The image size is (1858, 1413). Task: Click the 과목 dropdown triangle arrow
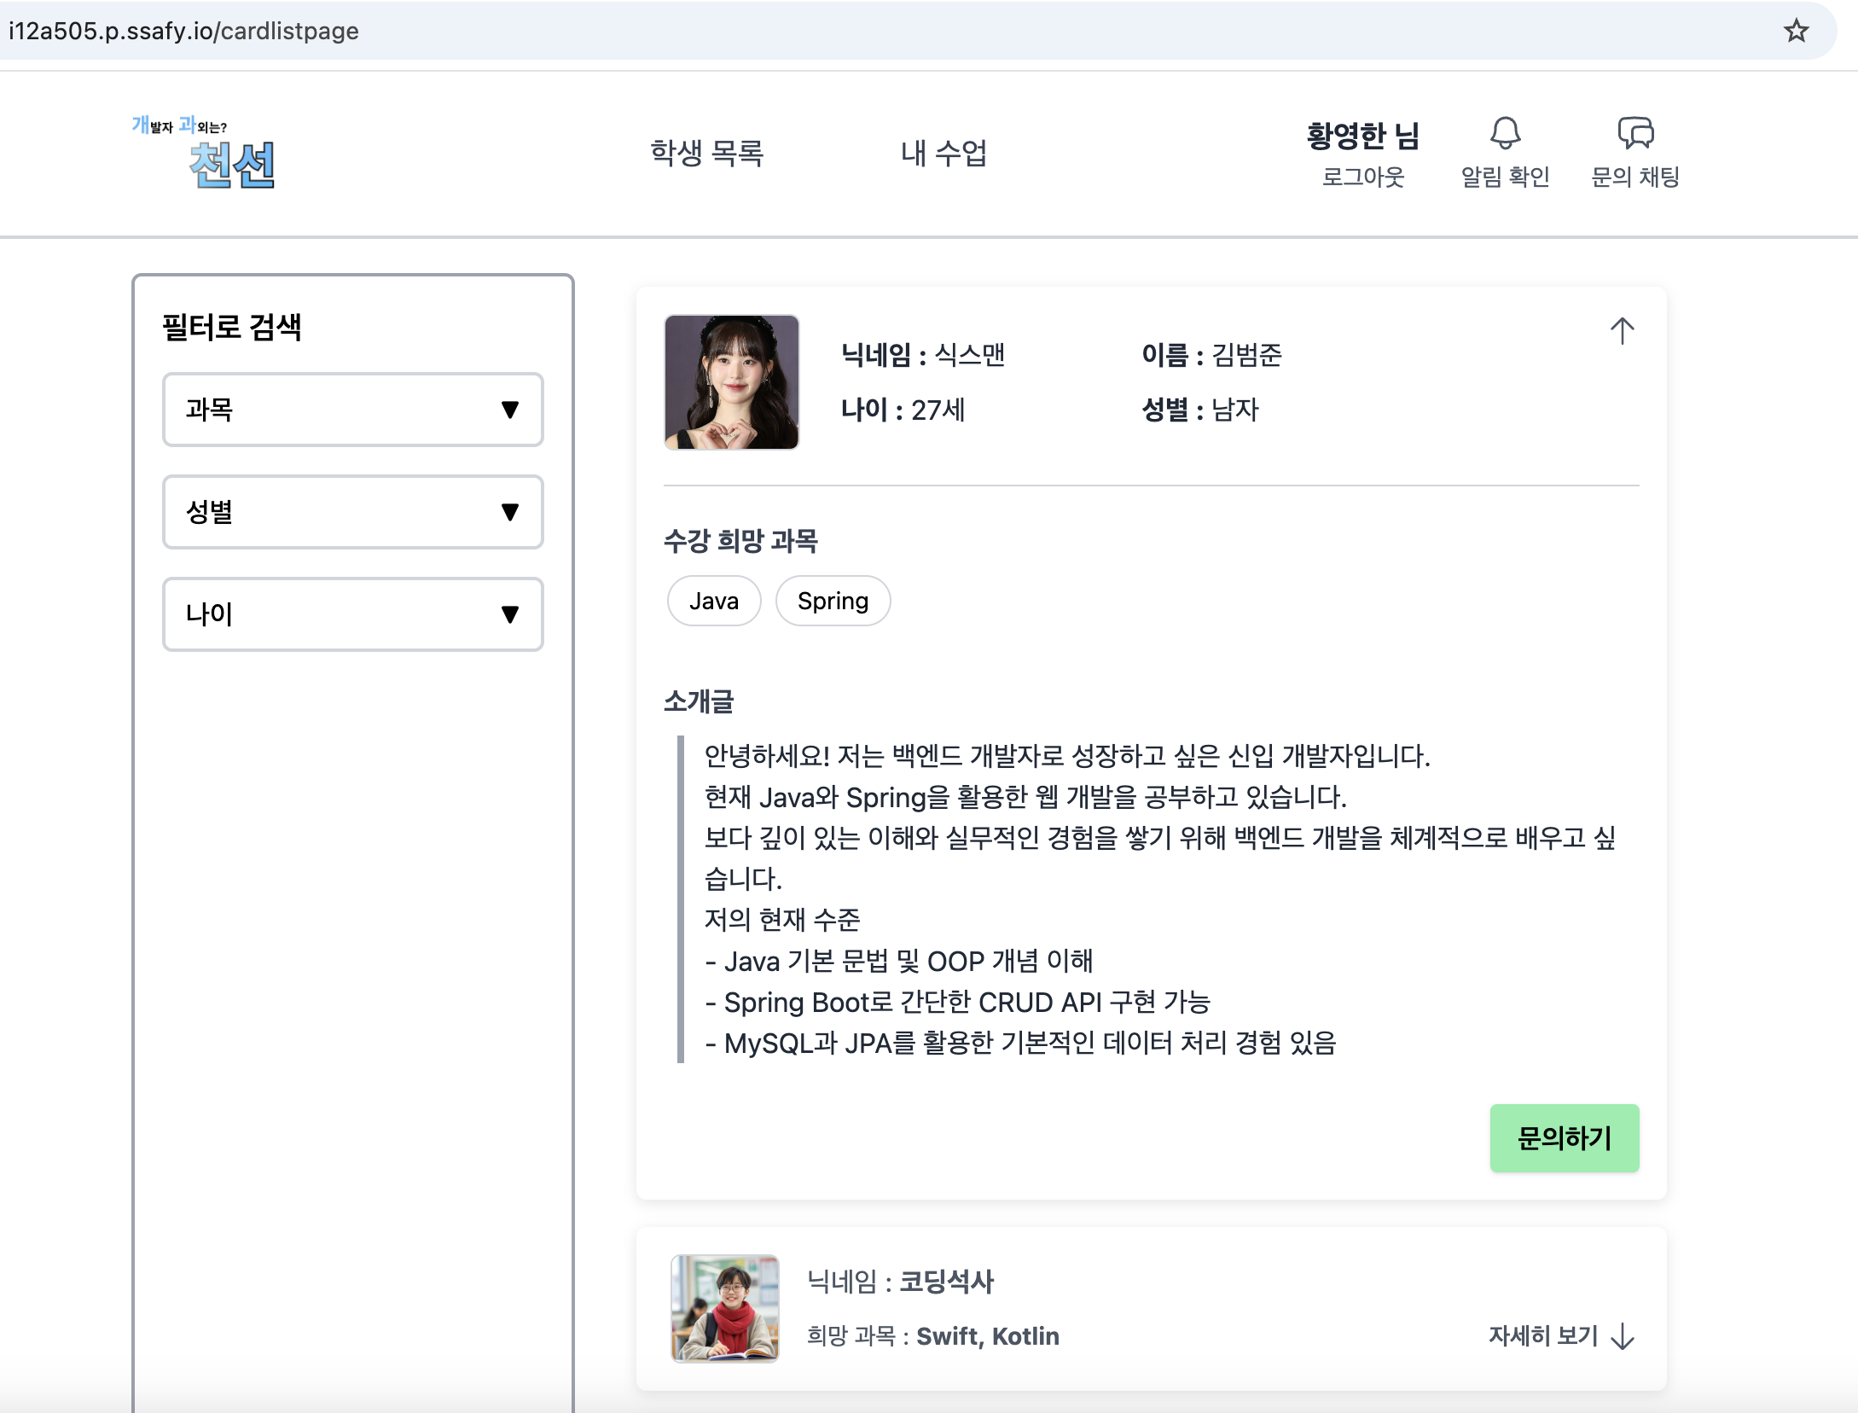tap(510, 410)
